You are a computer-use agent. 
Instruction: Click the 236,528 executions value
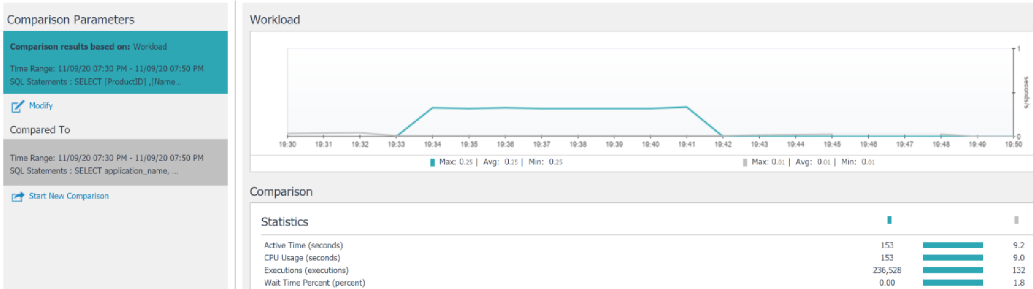(887, 270)
